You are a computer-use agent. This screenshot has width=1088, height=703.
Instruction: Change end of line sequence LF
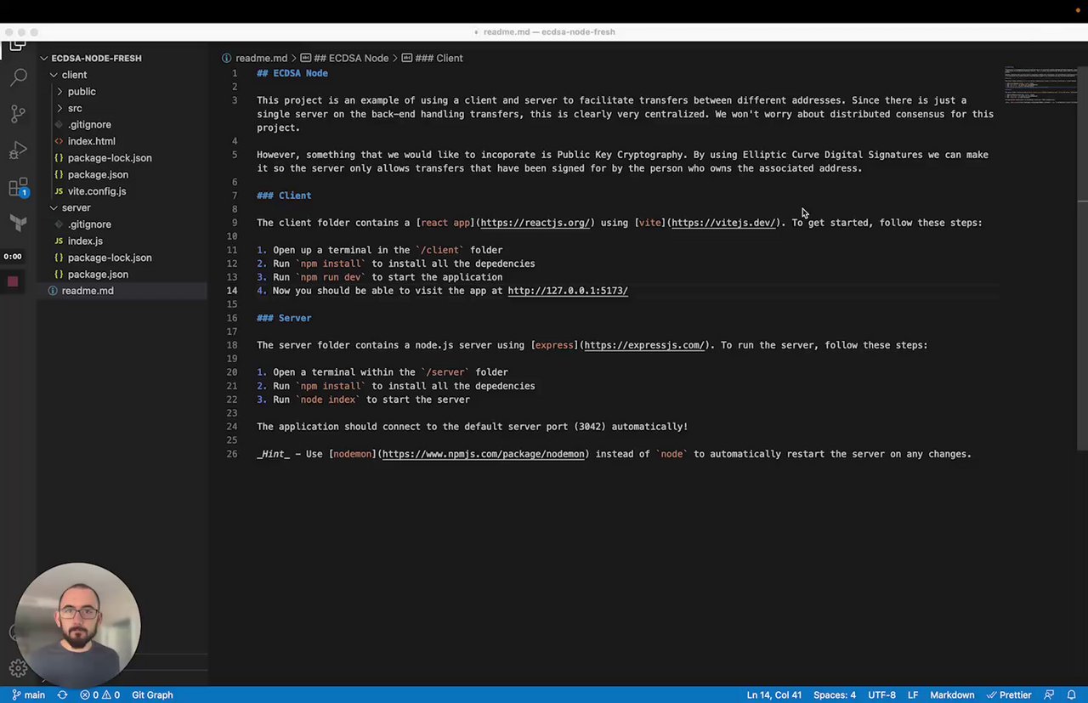[913, 694]
